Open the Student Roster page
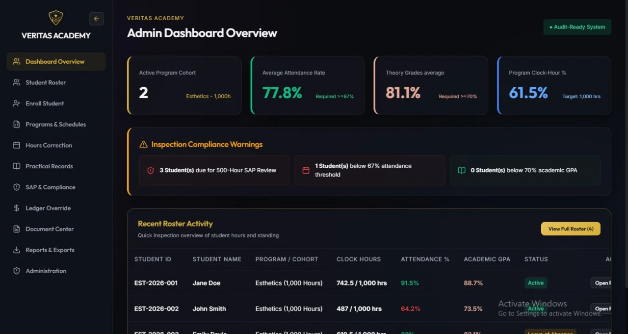The height and width of the screenshot is (334, 628). pyautogui.click(x=56, y=82)
